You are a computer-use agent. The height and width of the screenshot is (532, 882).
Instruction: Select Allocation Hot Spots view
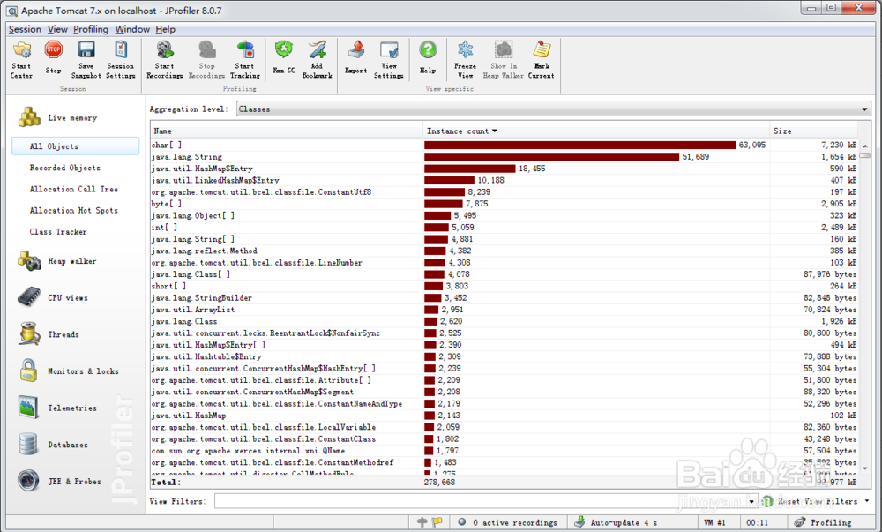coord(74,210)
